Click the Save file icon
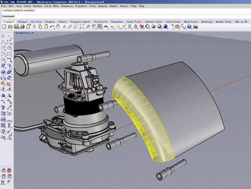This screenshot has height=189, width=251. [x=16, y=26]
